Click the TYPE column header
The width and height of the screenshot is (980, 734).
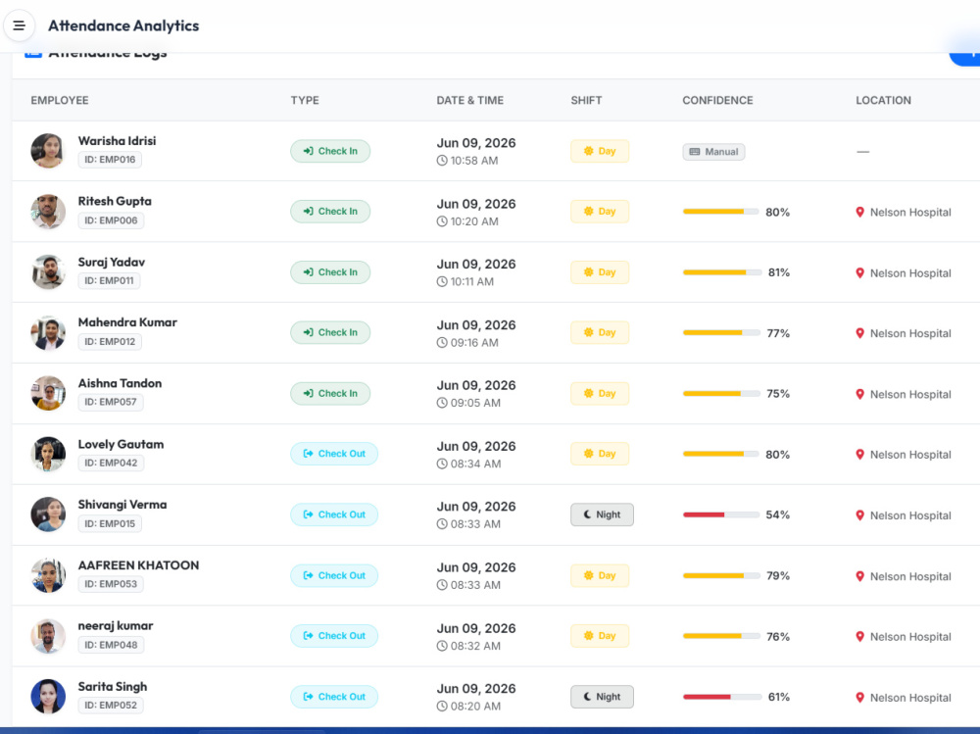305,100
